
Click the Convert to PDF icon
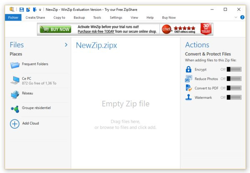188,88
